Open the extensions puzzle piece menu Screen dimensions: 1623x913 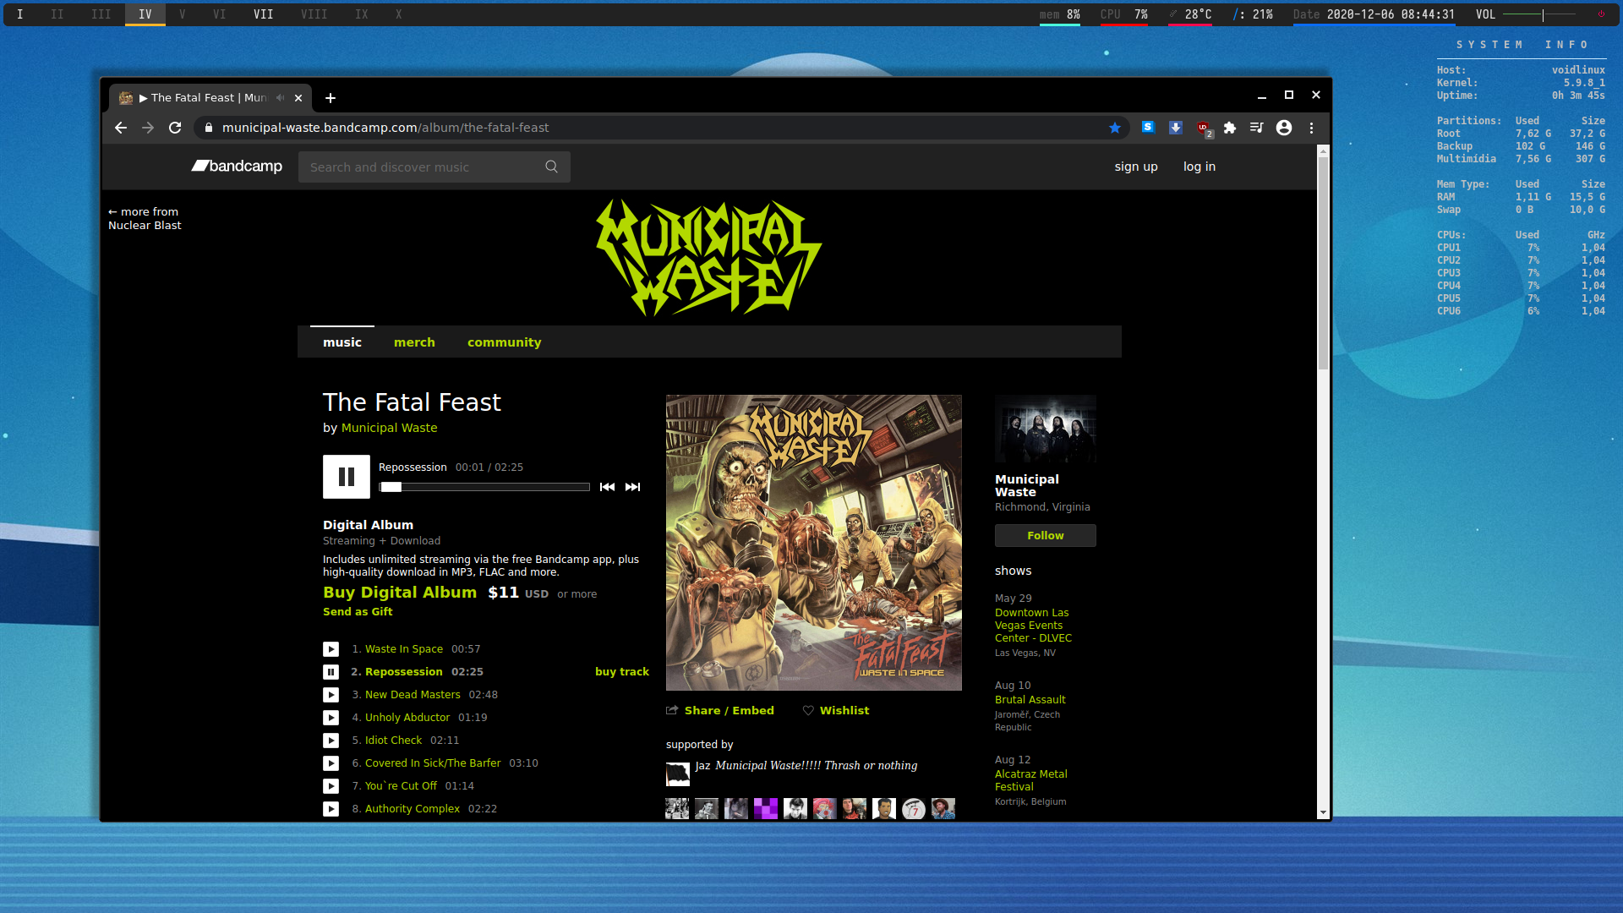point(1230,128)
